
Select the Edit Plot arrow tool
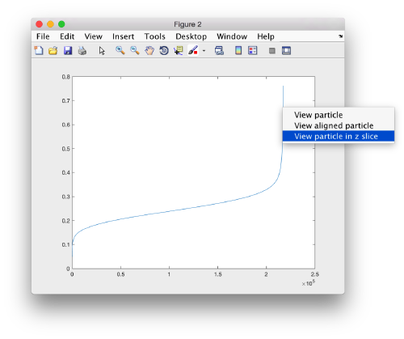click(102, 50)
